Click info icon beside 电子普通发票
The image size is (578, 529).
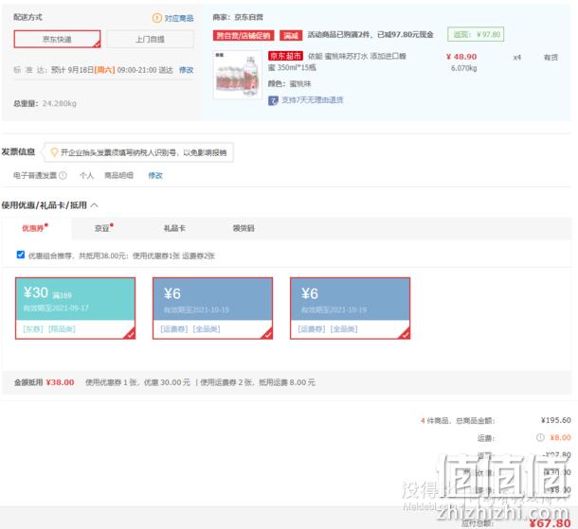[63, 175]
